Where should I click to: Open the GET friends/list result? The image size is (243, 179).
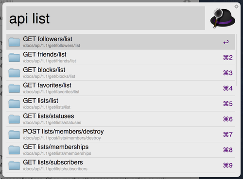tap(121, 57)
